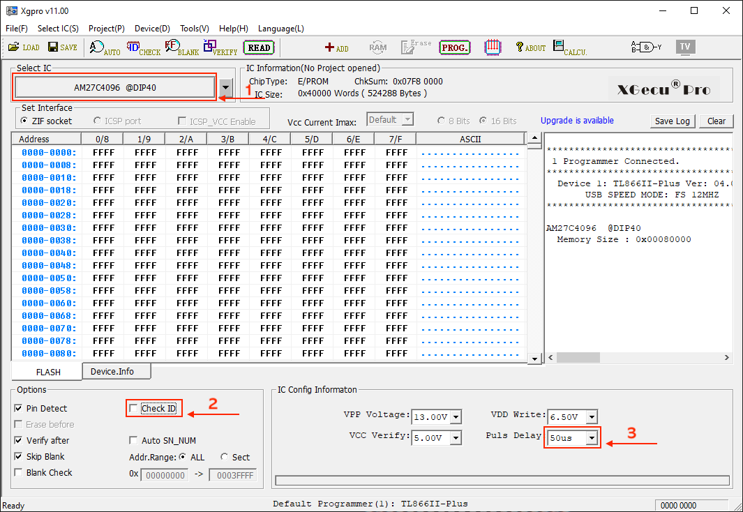Toggle the Pin Detect checkbox
The image size is (743, 512).
click(x=18, y=408)
